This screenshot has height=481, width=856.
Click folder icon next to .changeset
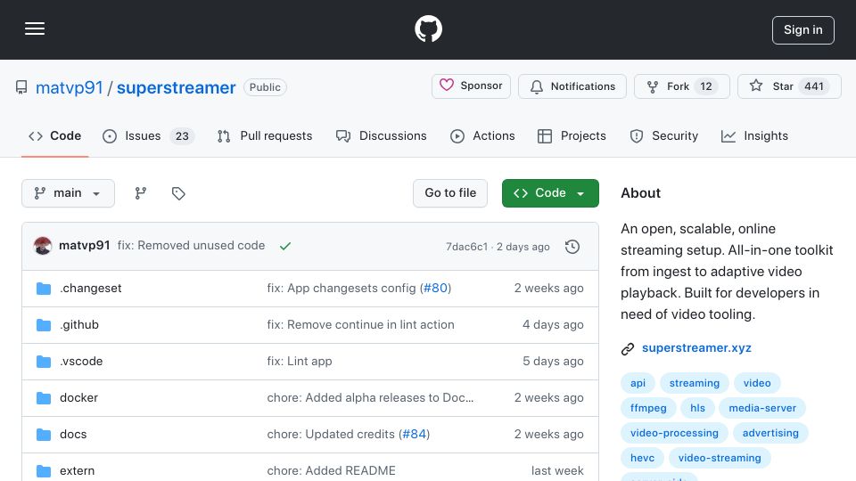point(44,289)
